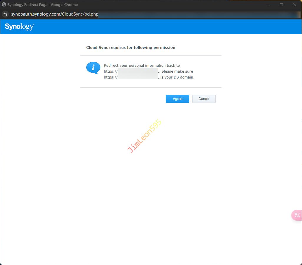This screenshot has width=302, height=265.
Task: Click the globe favicon in the title bar
Action: tap(4, 5)
